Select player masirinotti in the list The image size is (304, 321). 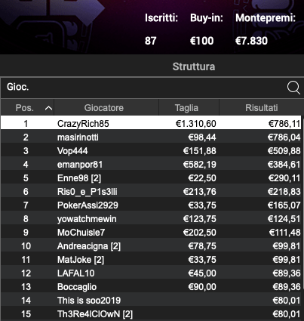[151, 137]
